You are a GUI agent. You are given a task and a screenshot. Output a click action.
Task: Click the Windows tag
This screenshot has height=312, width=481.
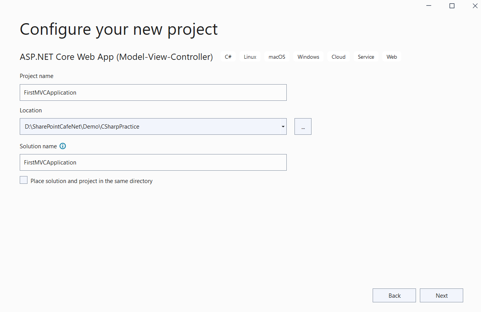tap(308, 57)
